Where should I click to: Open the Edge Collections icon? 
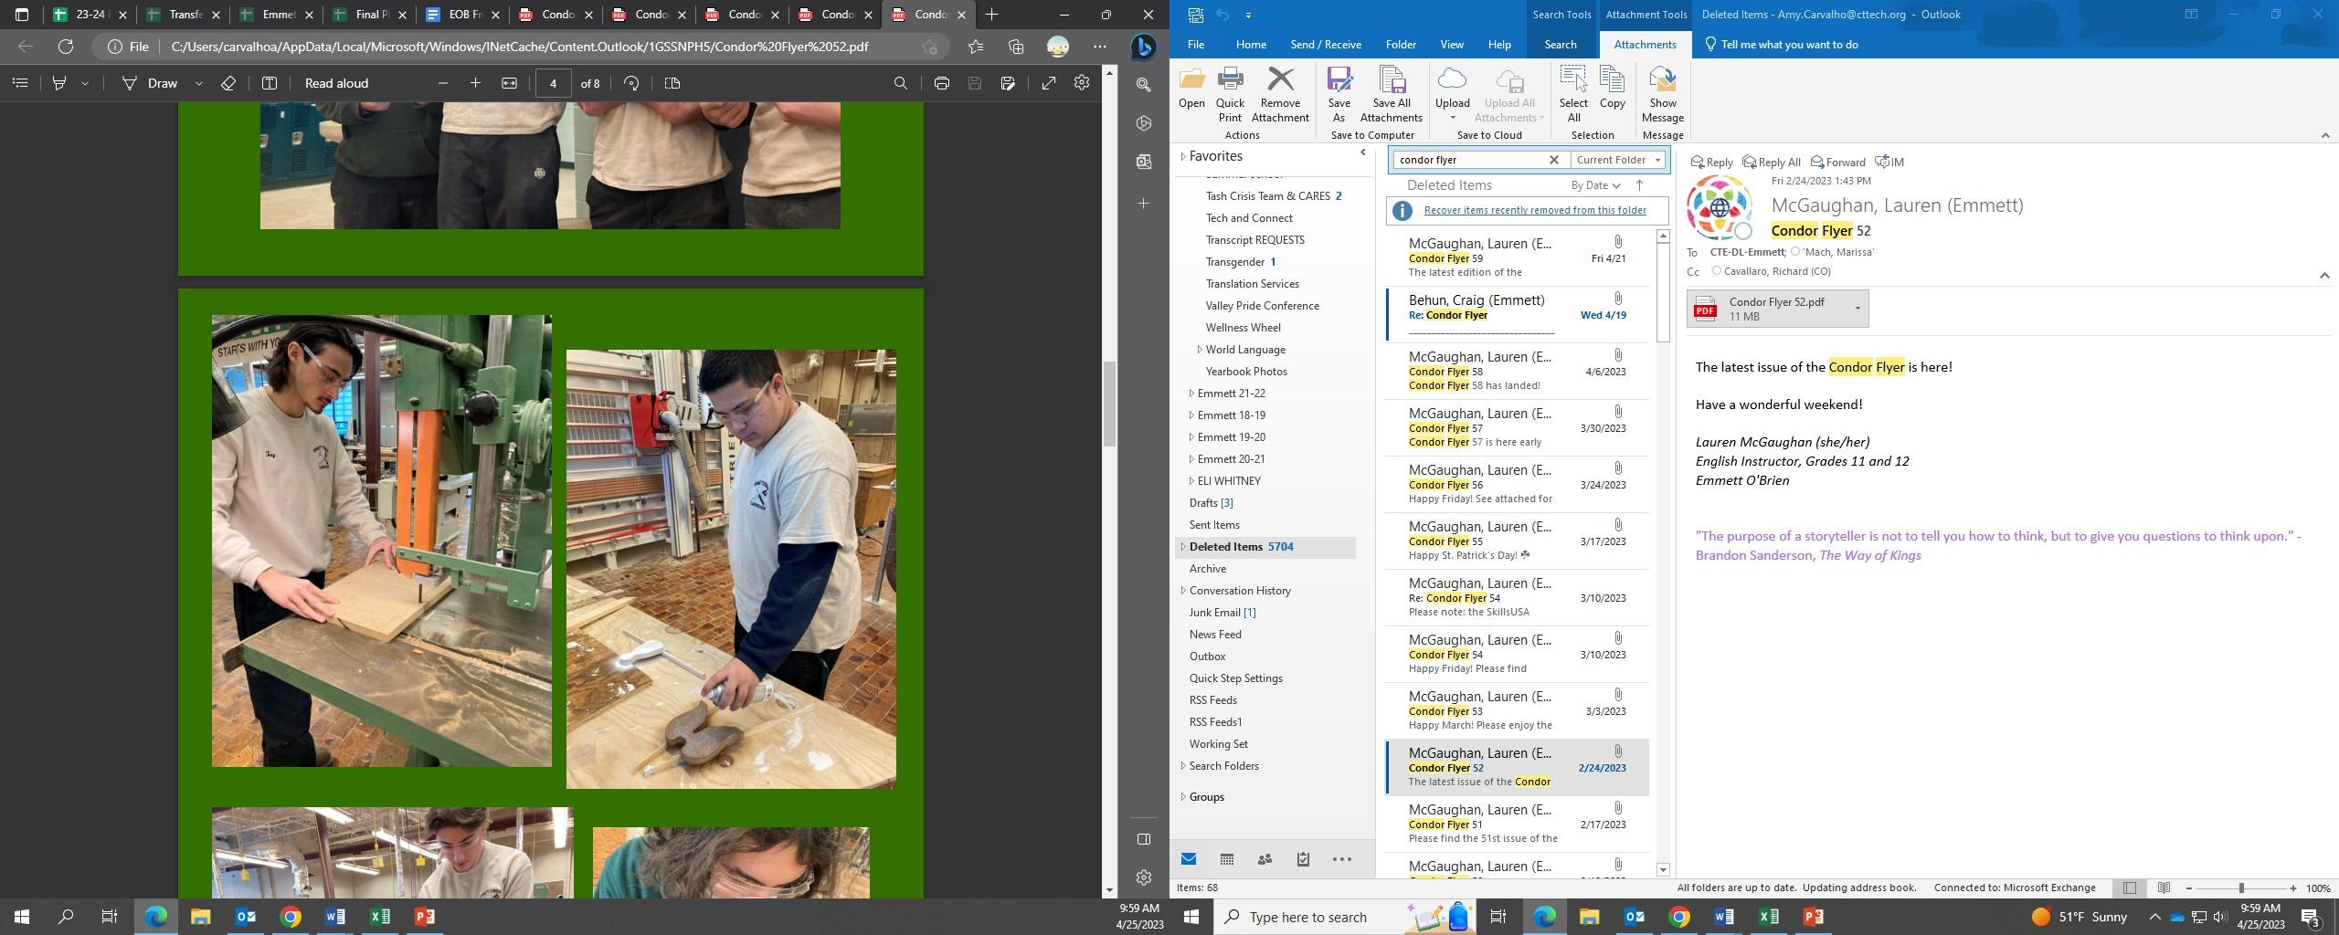tap(1016, 47)
